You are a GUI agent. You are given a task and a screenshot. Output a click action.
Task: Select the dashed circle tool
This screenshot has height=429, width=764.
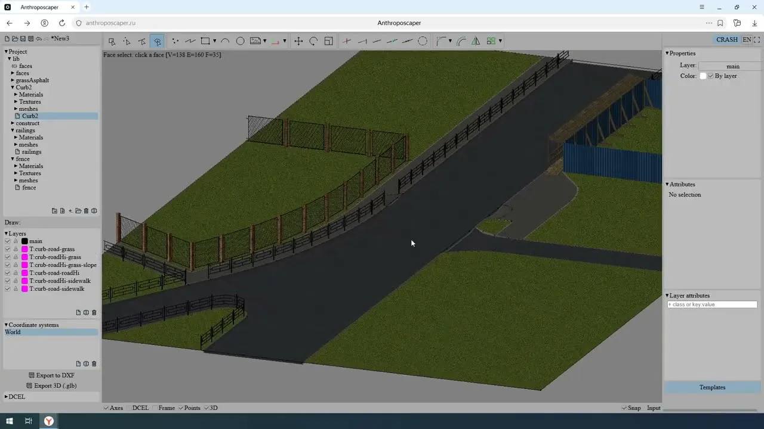[x=423, y=41]
